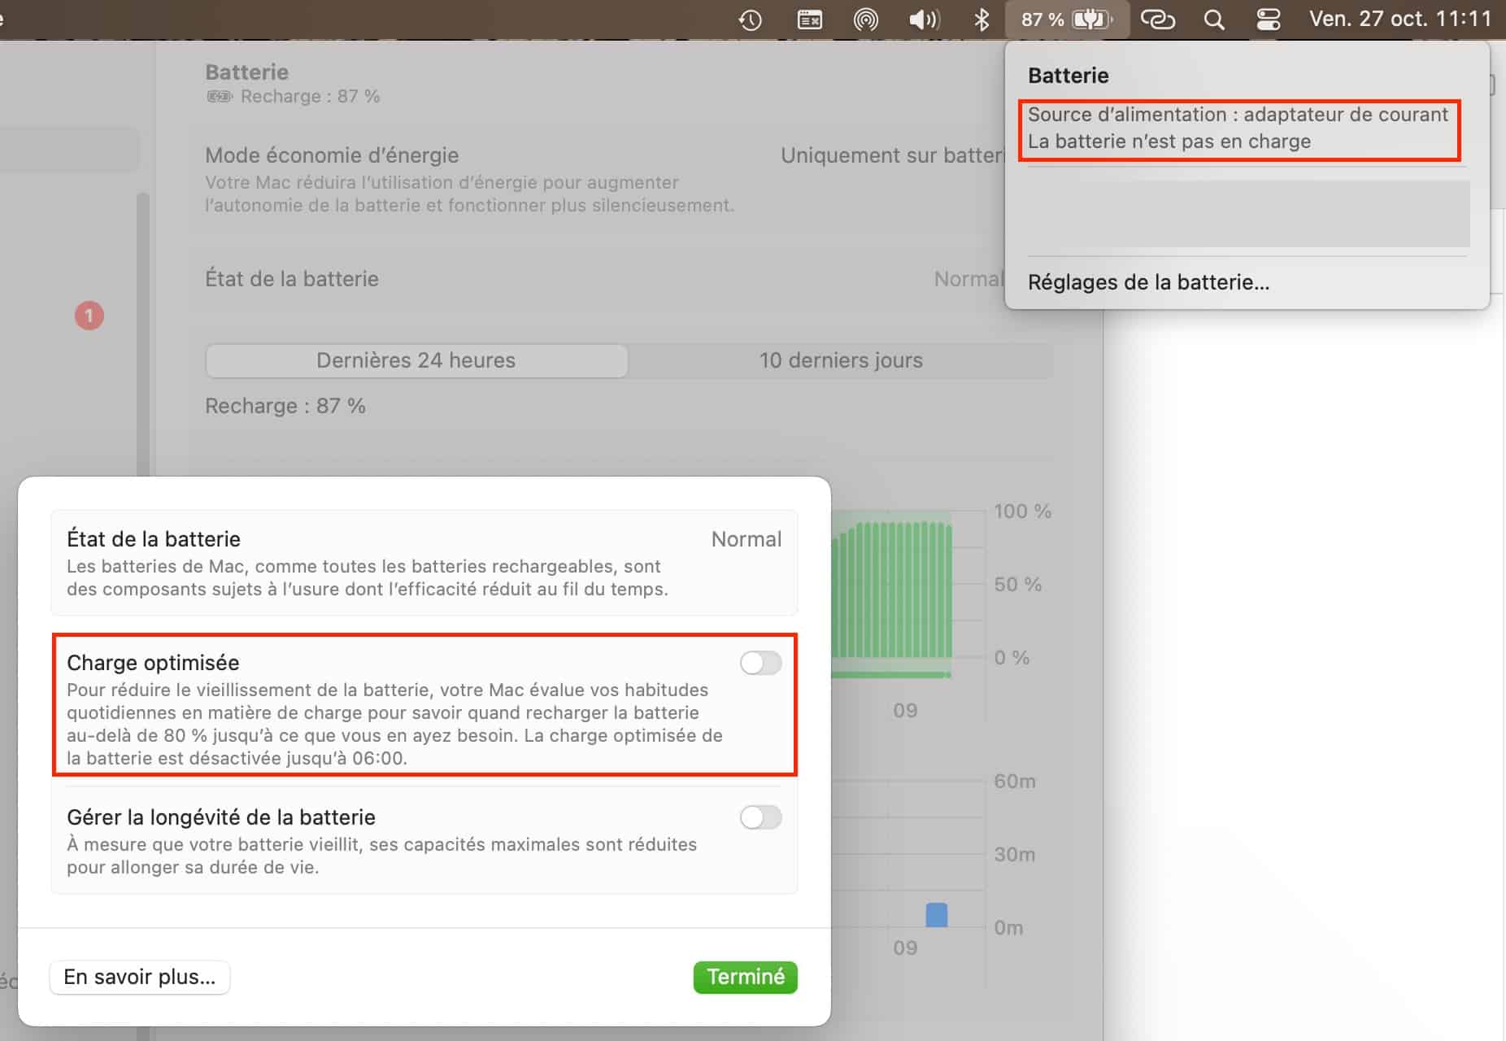Click La batterie n'est pas en charge text
This screenshot has width=1506, height=1041.
click(1169, 142)
